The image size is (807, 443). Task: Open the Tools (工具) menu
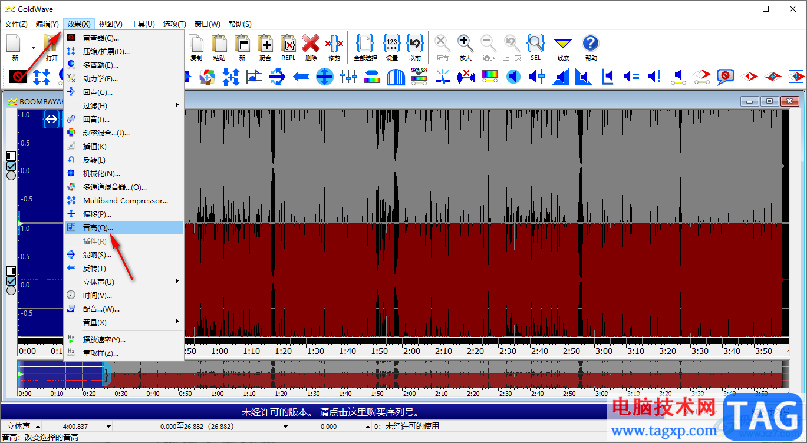point(143,24)
